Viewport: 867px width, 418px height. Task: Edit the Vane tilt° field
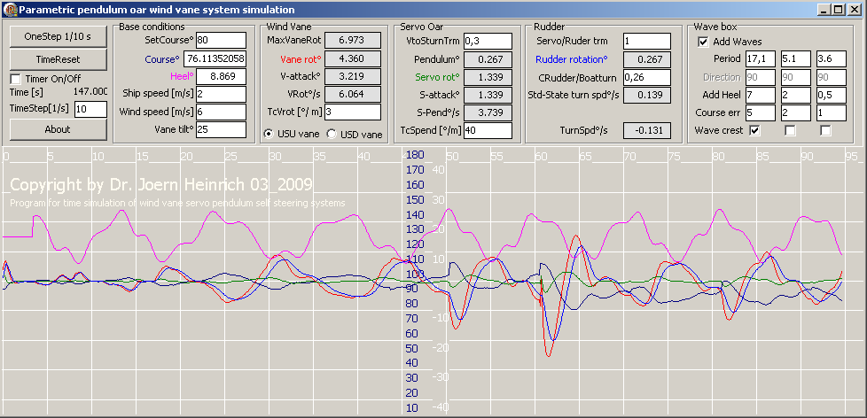221,130
